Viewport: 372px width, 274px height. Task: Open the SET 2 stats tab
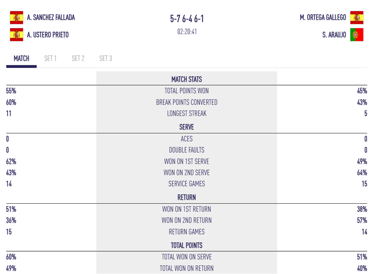[78, 58]
